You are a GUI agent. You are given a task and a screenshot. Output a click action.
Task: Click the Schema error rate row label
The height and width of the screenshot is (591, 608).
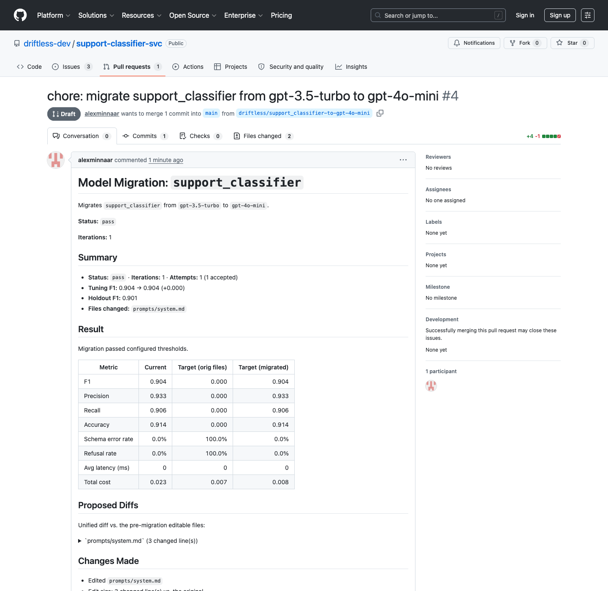point(109,439)
